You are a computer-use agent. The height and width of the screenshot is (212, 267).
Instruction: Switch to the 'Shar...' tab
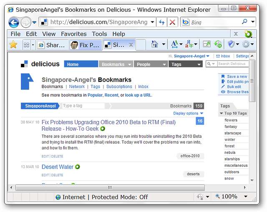coord(52,45)
